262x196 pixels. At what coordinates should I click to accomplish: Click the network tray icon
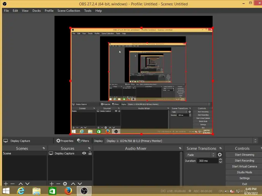pyautogui.click(x=238, y=191)
